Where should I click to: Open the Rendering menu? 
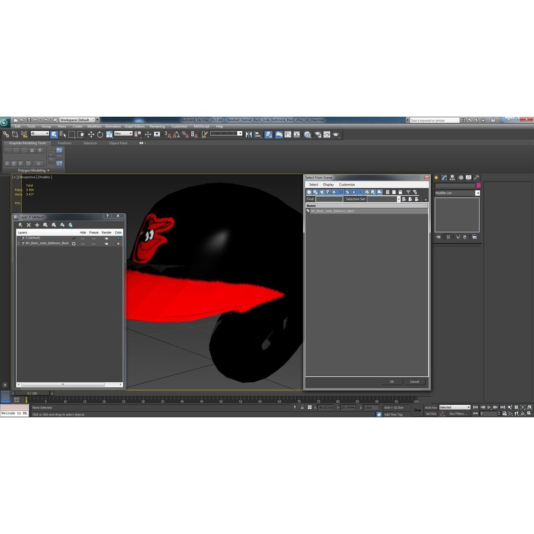coord(157,127)
